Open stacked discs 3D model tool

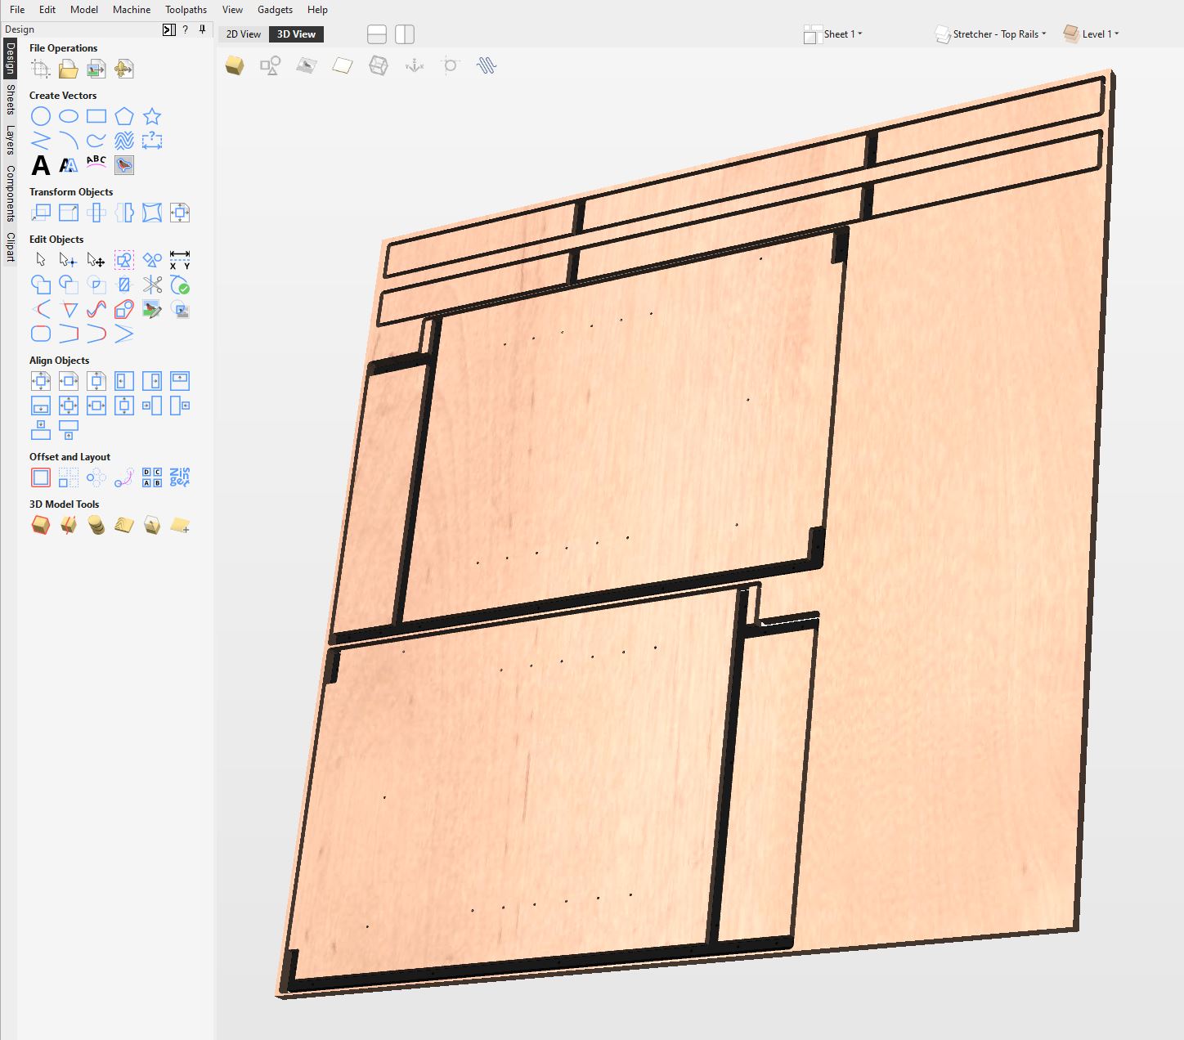pos(96,525)
